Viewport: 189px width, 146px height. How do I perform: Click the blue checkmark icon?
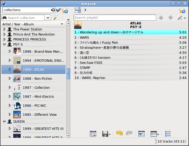point(58,10)
